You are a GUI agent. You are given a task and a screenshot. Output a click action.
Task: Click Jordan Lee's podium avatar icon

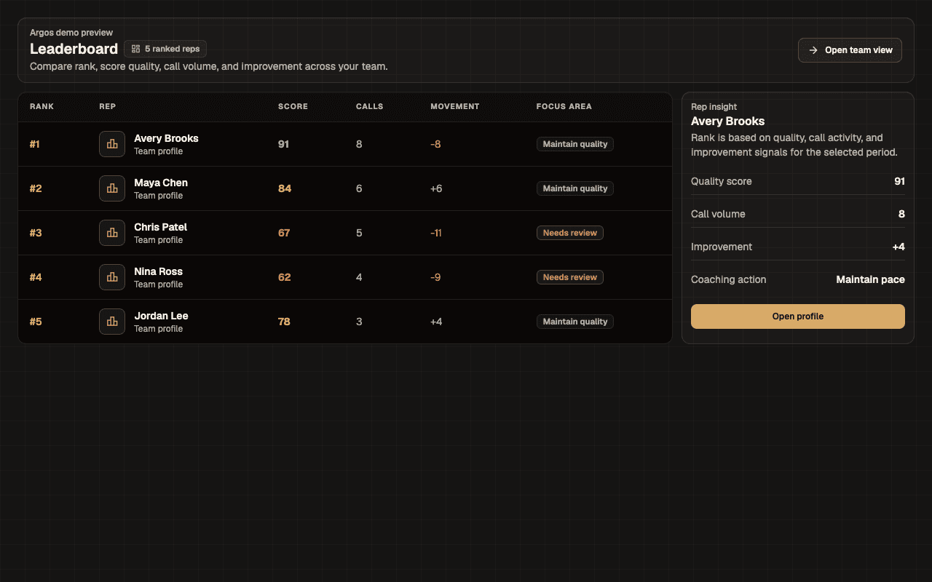(112, 322)
